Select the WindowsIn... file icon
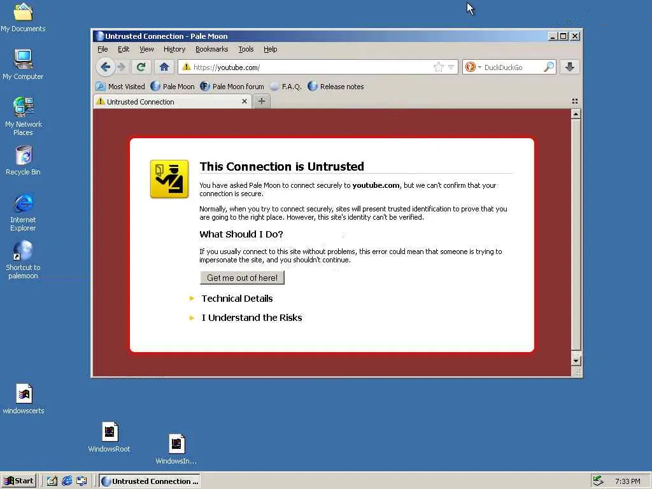Viewport: 652px width, 489px height. [x=176, y=449]
